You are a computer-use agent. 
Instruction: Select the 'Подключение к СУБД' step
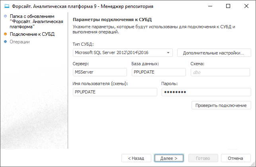point(32,35)
